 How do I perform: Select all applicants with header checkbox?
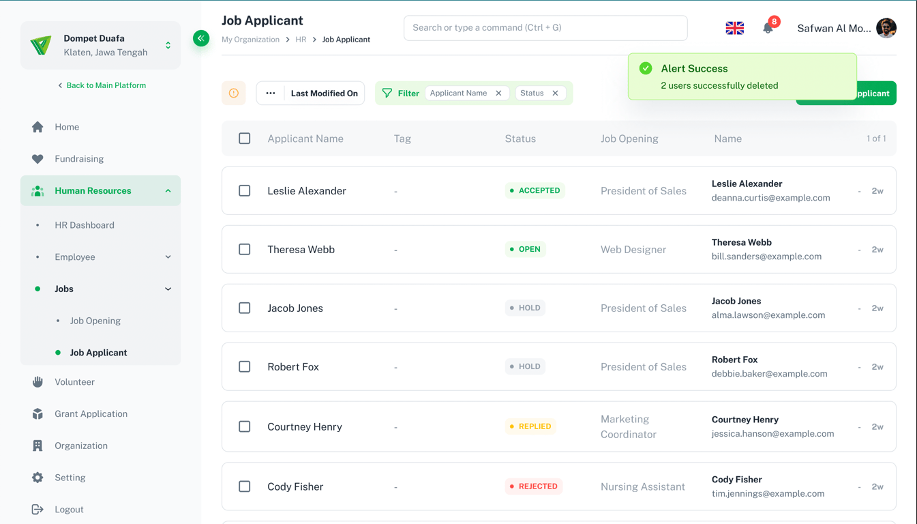point(245,139)
